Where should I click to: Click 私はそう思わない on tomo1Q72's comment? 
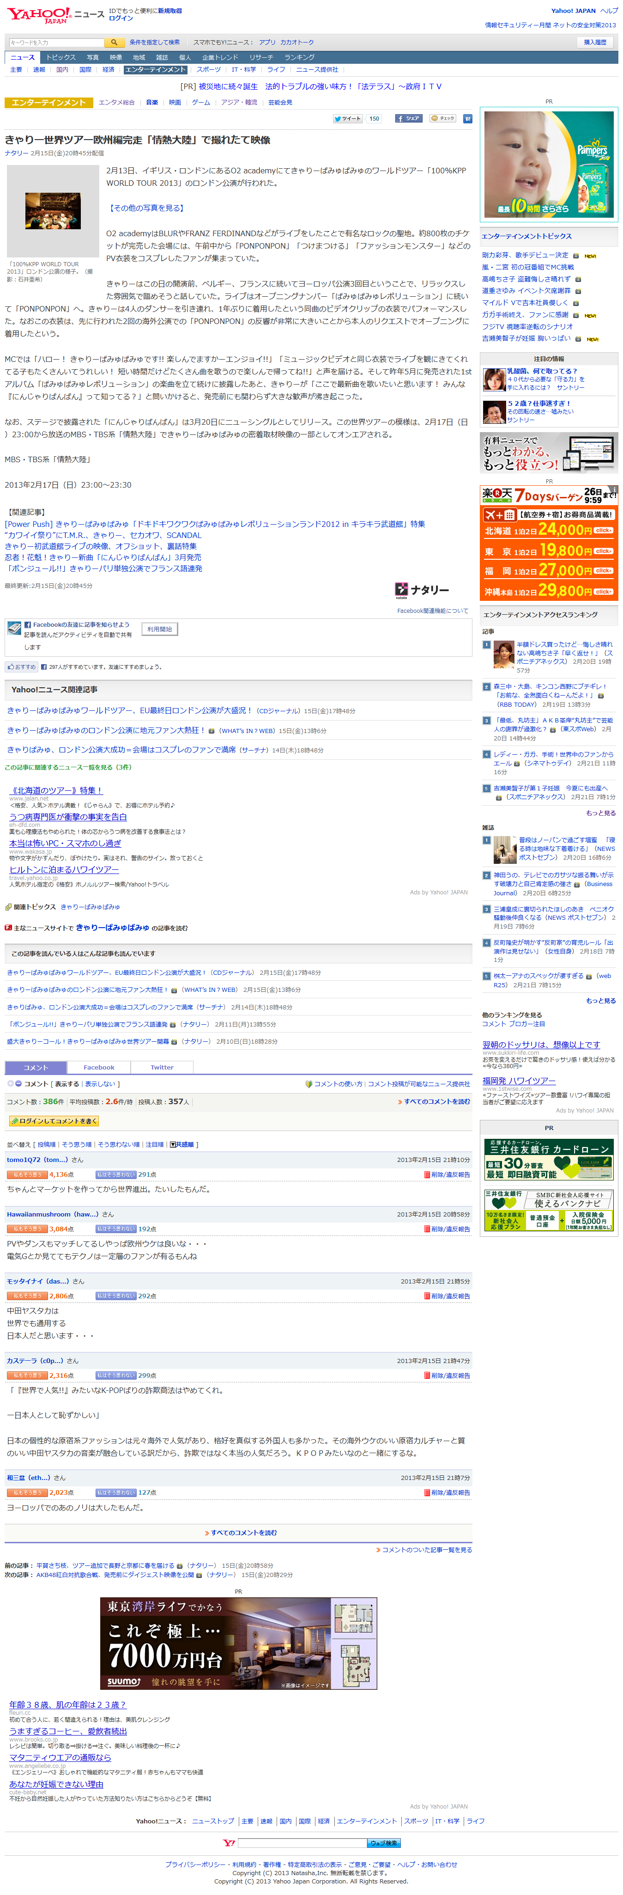click(x=116, y=1175)
